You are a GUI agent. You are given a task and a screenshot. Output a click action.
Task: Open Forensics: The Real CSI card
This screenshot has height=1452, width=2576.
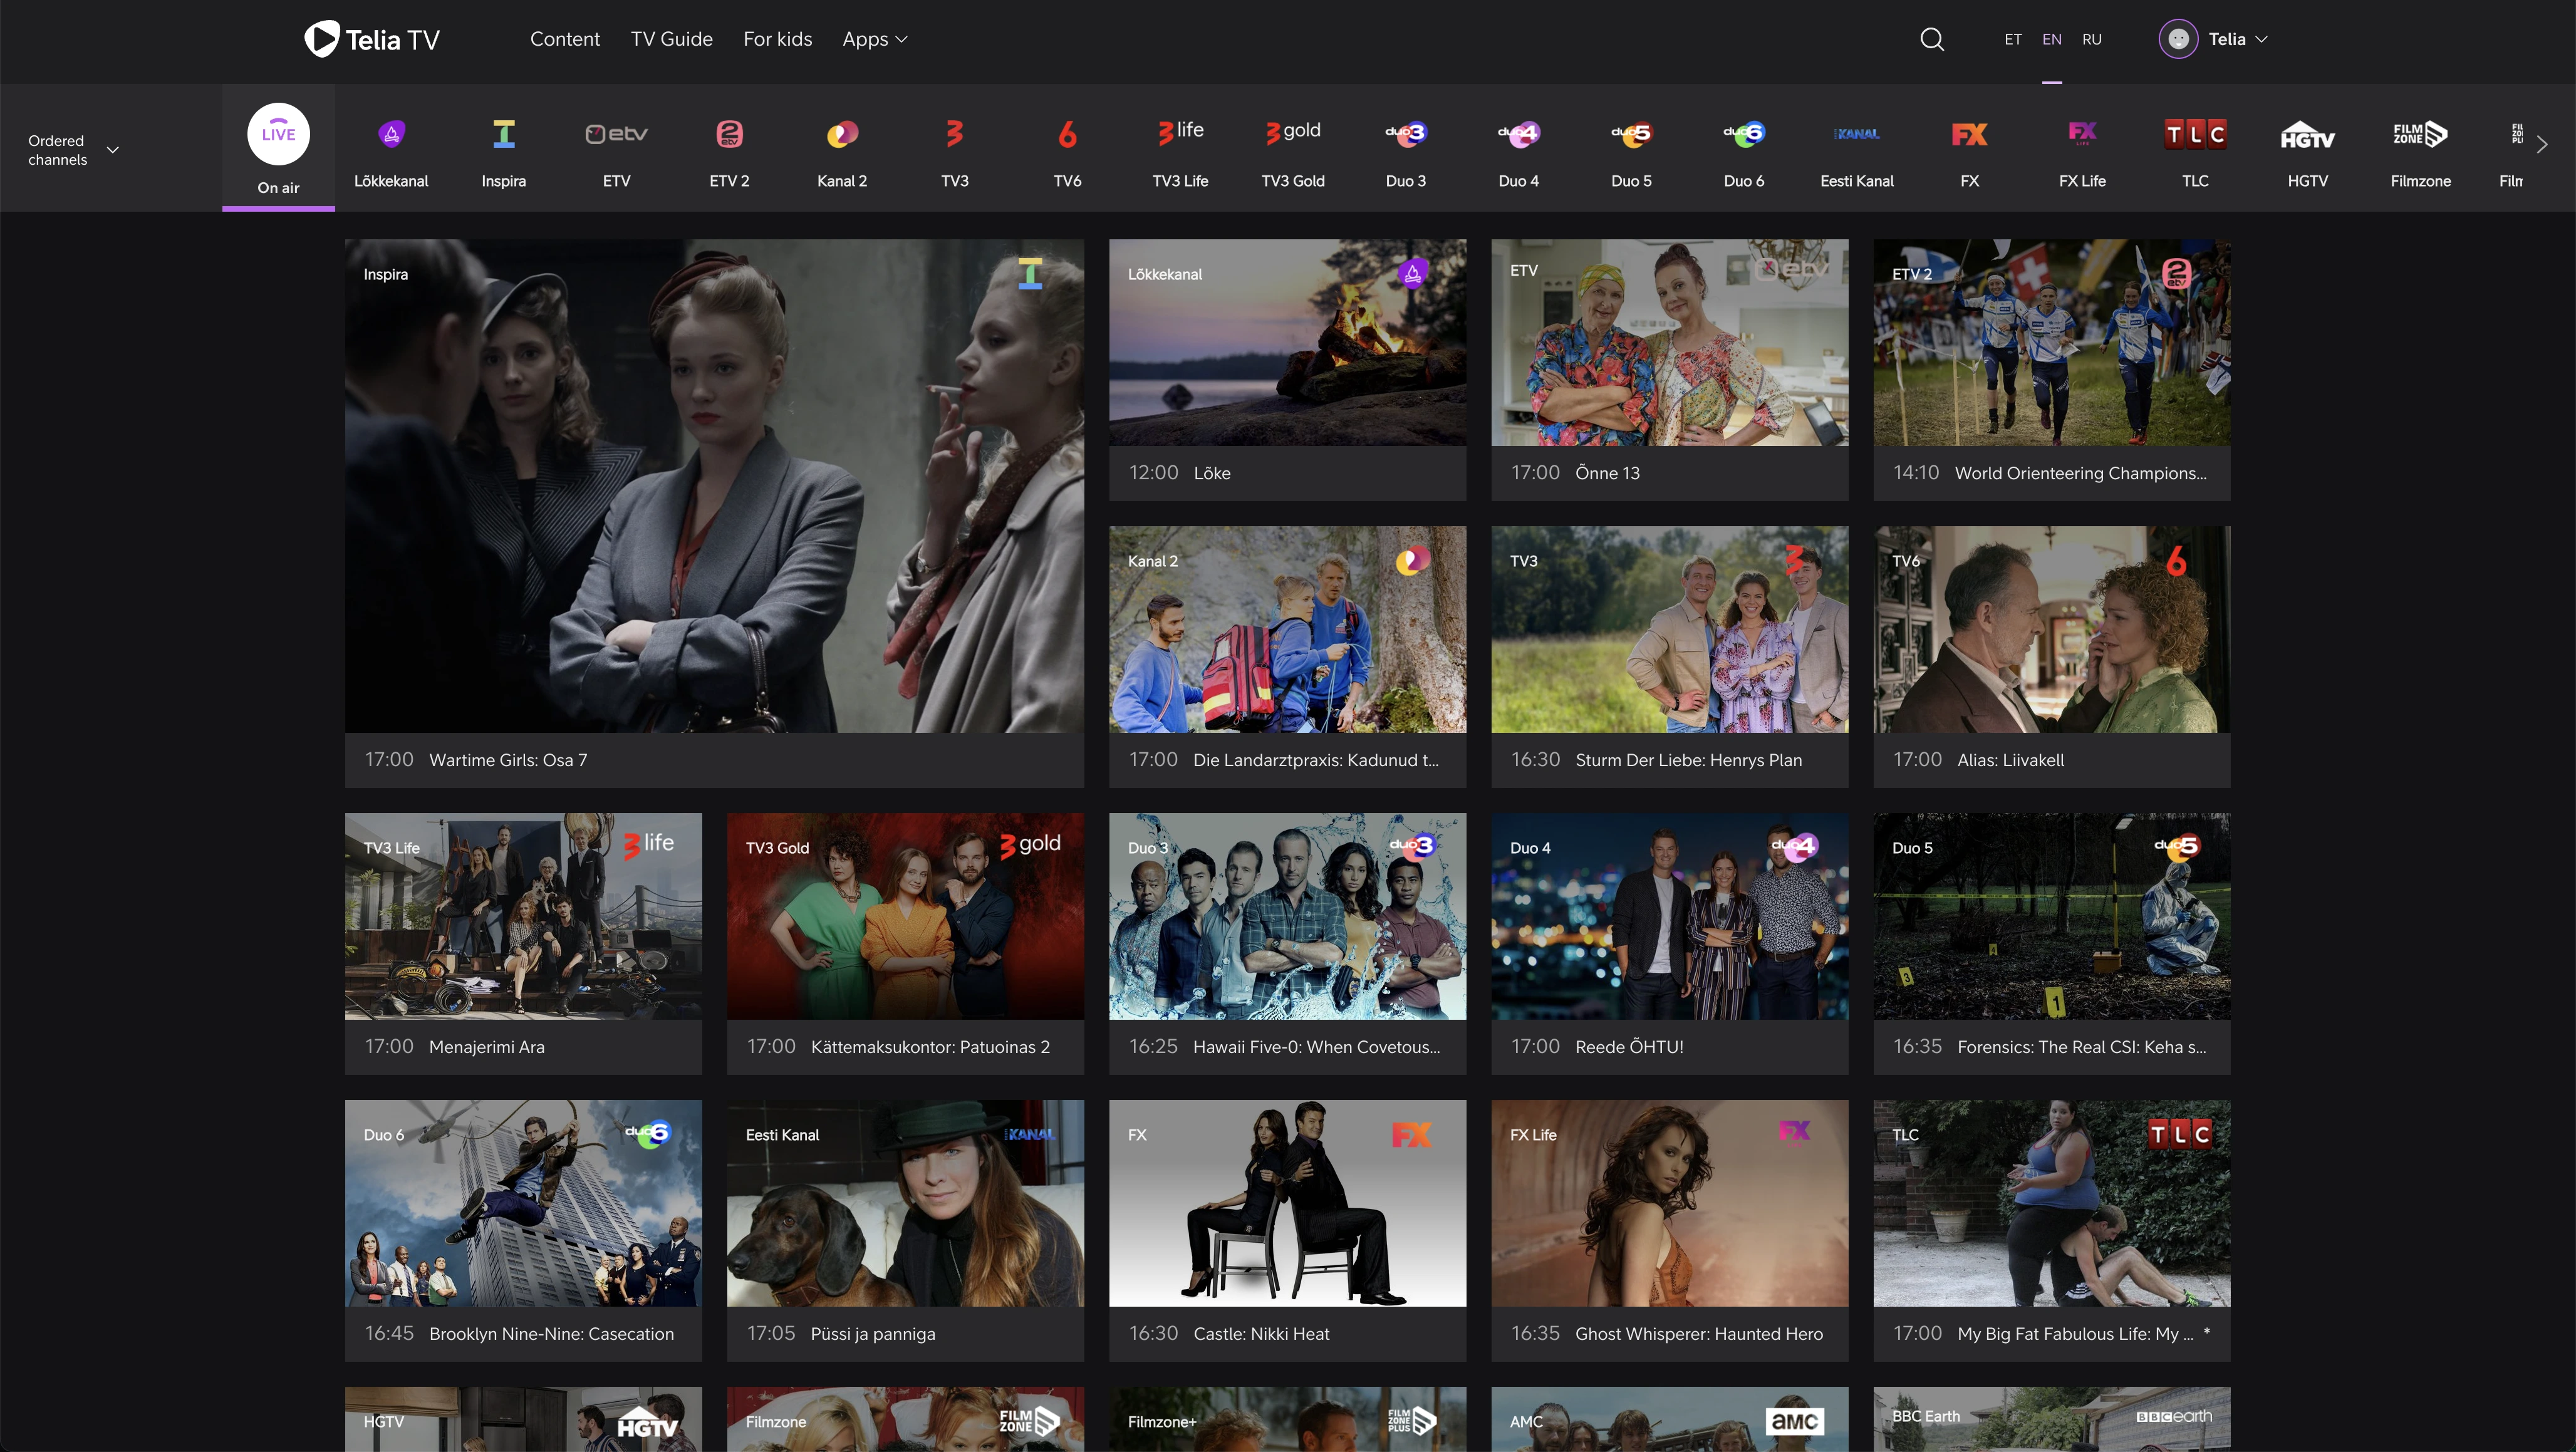pyautogui.click(x=2051, y=944)
